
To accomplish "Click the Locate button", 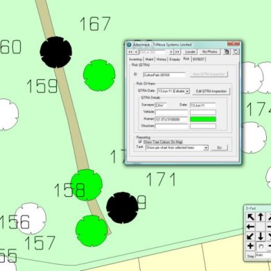I will pos(190,52).
